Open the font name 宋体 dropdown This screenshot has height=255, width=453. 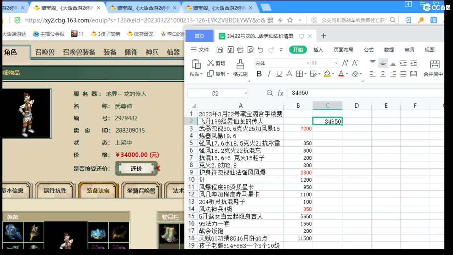[x=308, y=63]
